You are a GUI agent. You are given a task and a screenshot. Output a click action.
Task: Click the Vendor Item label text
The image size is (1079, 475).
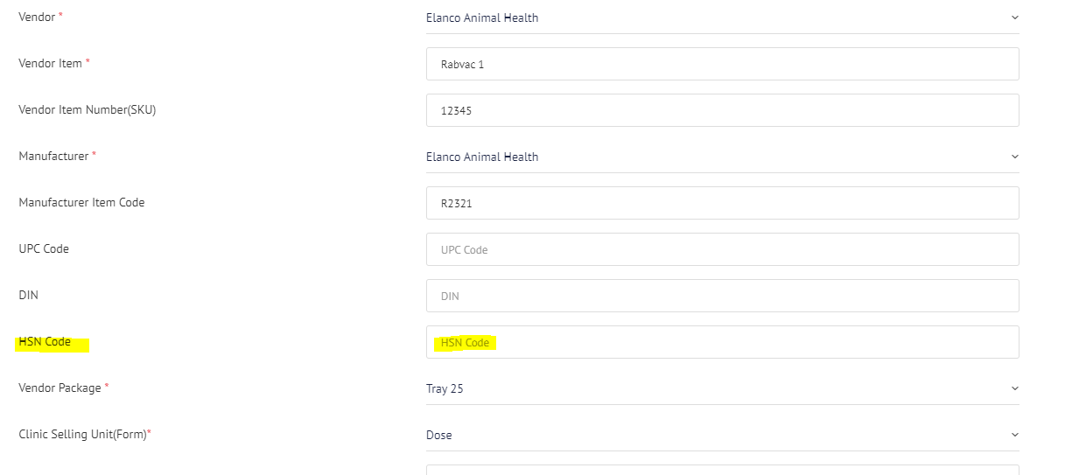[50, 64]
